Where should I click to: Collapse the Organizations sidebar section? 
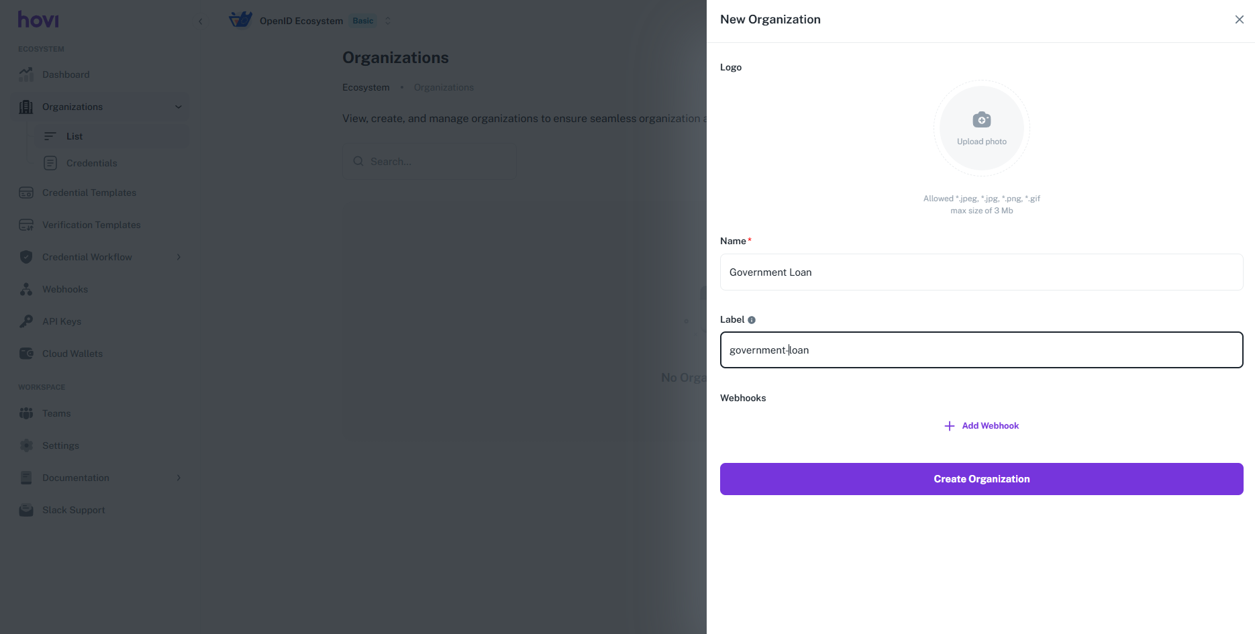click(179, 107)
